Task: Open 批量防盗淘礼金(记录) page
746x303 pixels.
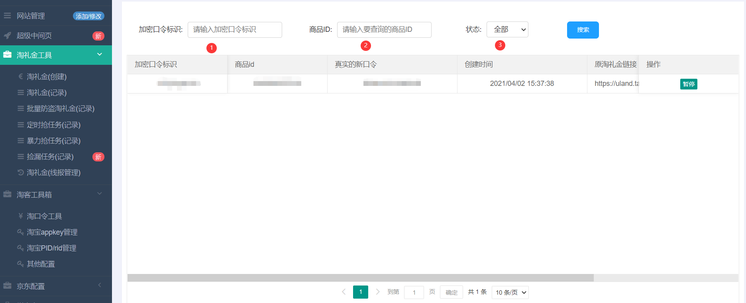Action: tap(61, 109)
